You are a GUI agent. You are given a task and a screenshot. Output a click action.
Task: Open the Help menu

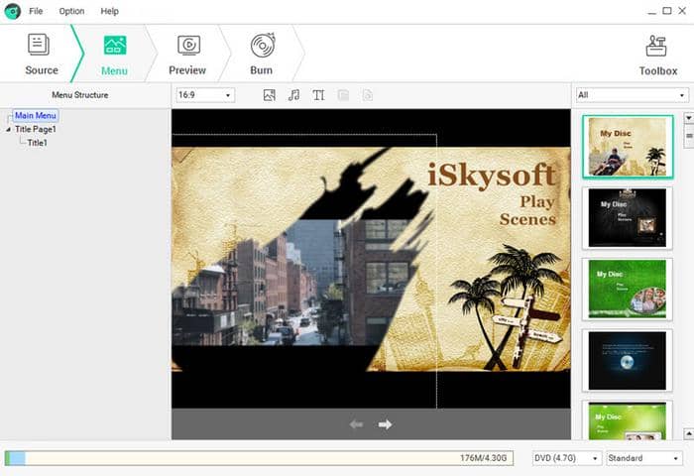pos(109,11)
